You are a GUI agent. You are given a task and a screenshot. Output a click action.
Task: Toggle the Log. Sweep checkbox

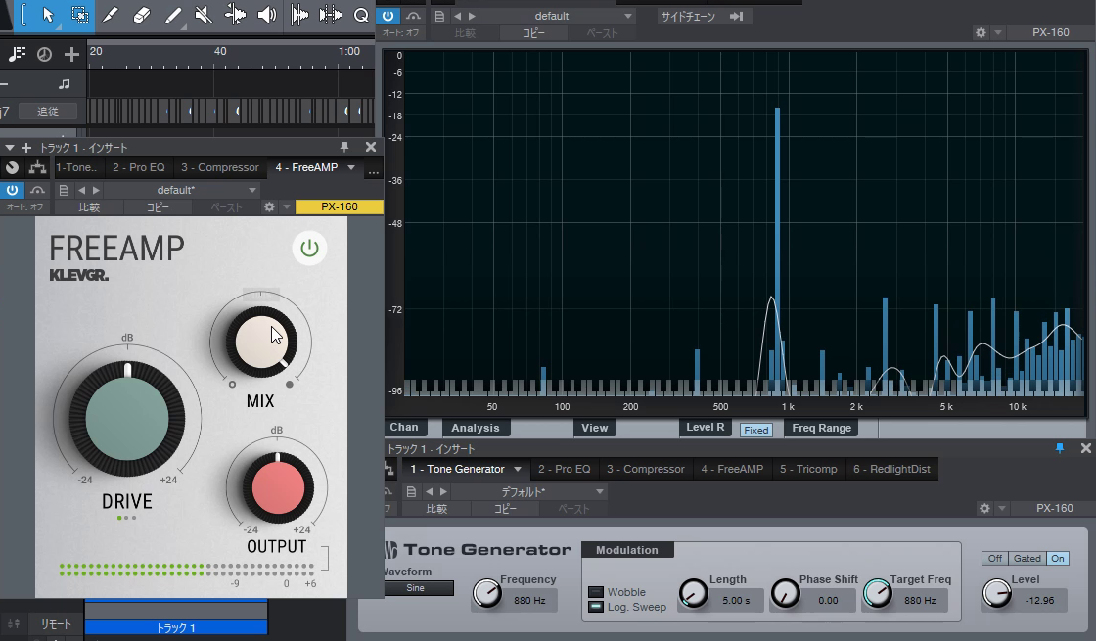[596, 607]
